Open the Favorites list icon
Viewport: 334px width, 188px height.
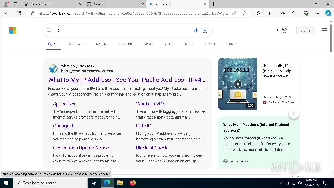click(x=283, y=13)
